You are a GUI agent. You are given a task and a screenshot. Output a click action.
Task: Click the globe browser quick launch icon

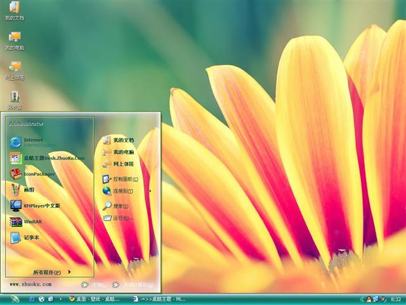41,299
